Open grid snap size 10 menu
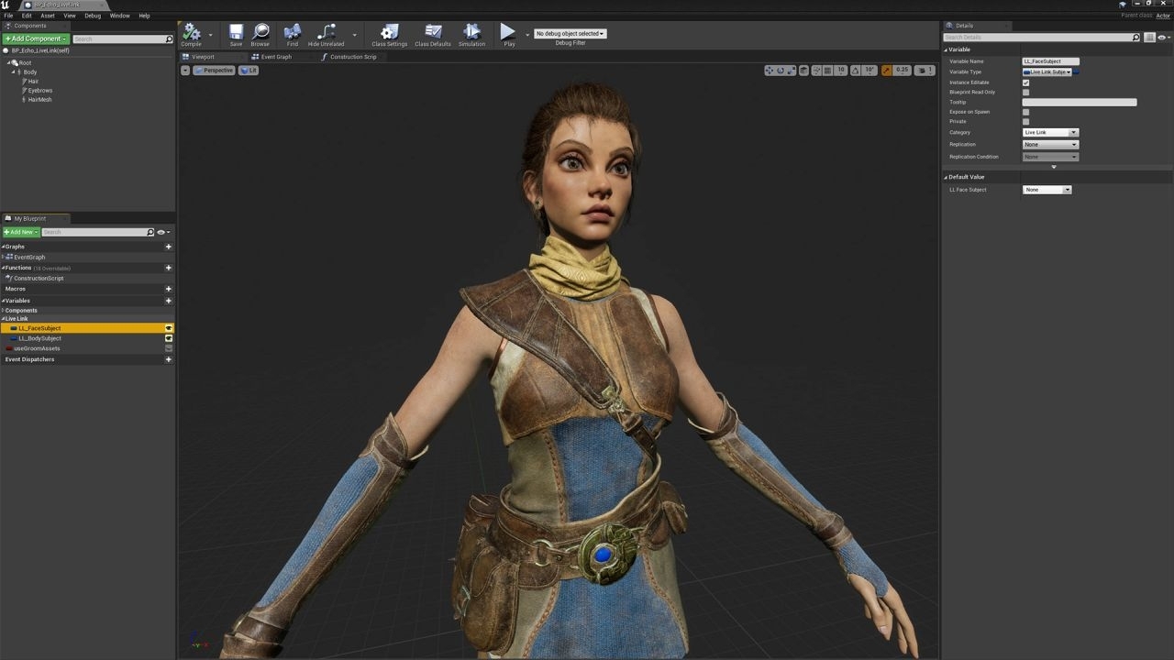1174x660 pixels. [840, 71]
